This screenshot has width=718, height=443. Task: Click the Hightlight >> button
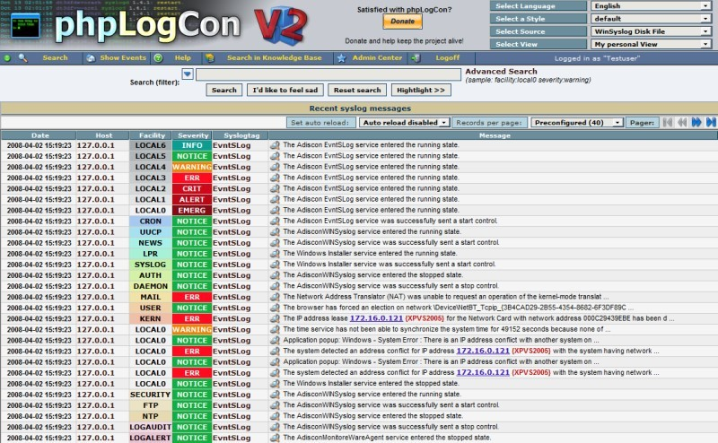421,91
